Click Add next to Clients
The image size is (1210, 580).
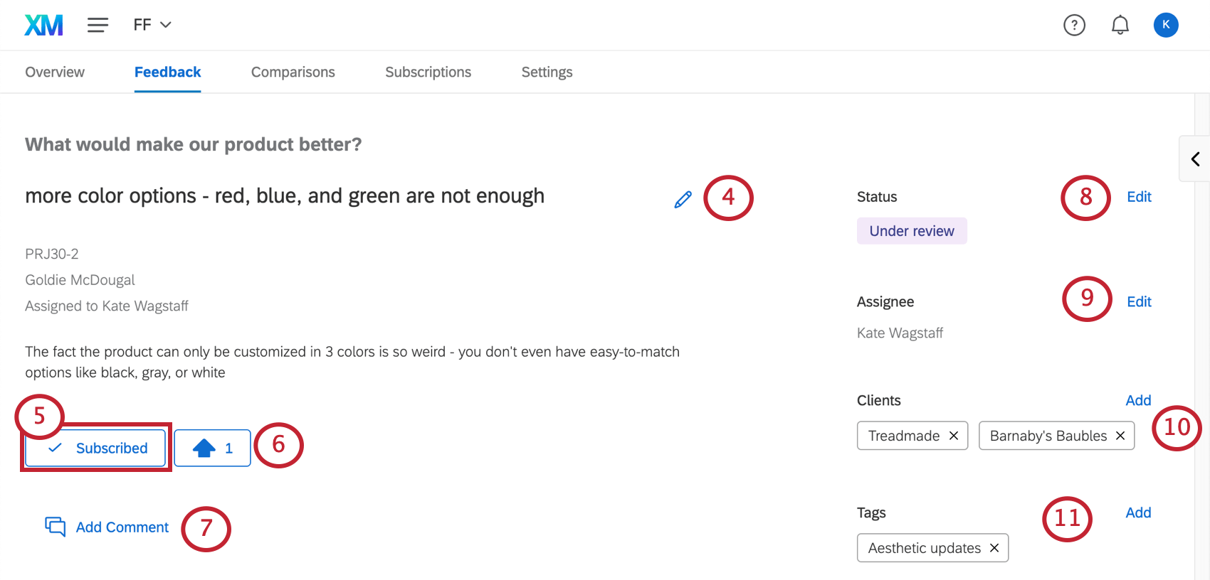pyautogui.click(x=1138, y=400)
